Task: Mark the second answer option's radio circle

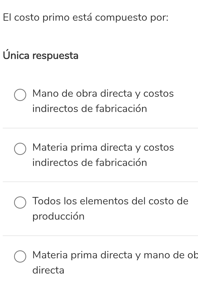Action: (20, 149)
